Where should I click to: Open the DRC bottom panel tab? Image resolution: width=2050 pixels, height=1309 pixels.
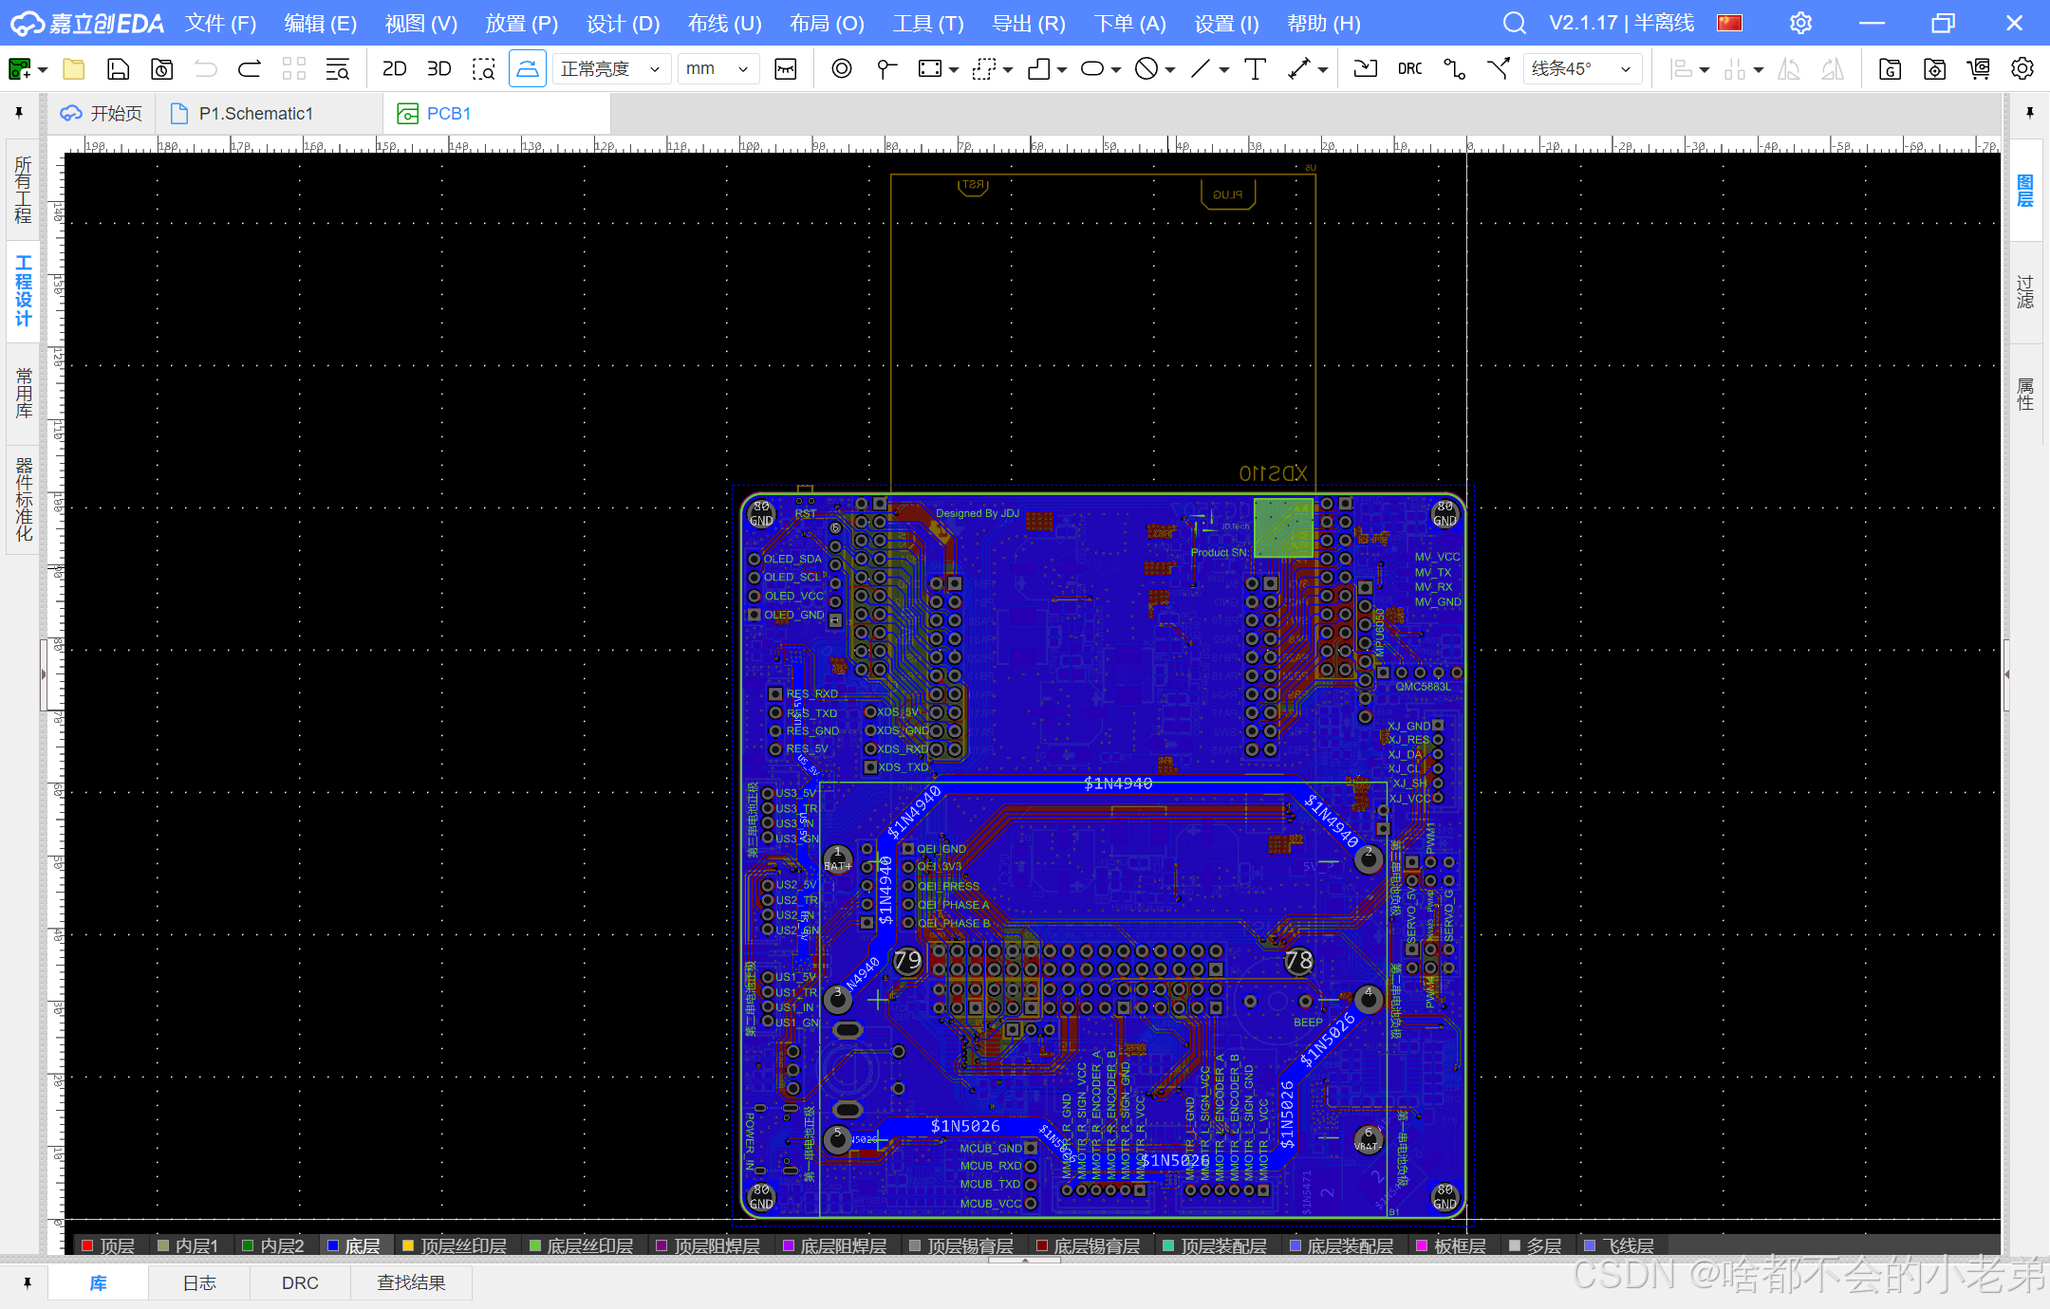[x=300, y=1283]
